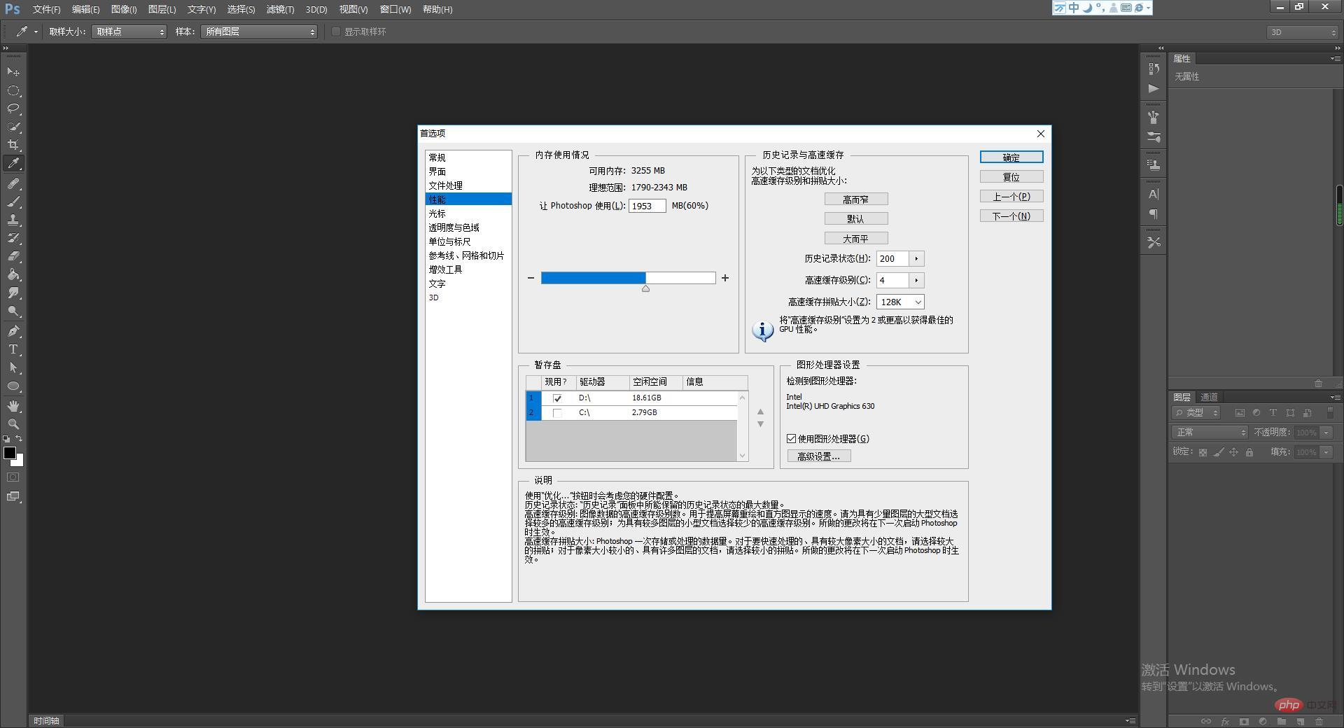Select 文件处理 in preferences list
Image resolution: width=1344 pixels, height=728 pixels.
coord(445,185)
